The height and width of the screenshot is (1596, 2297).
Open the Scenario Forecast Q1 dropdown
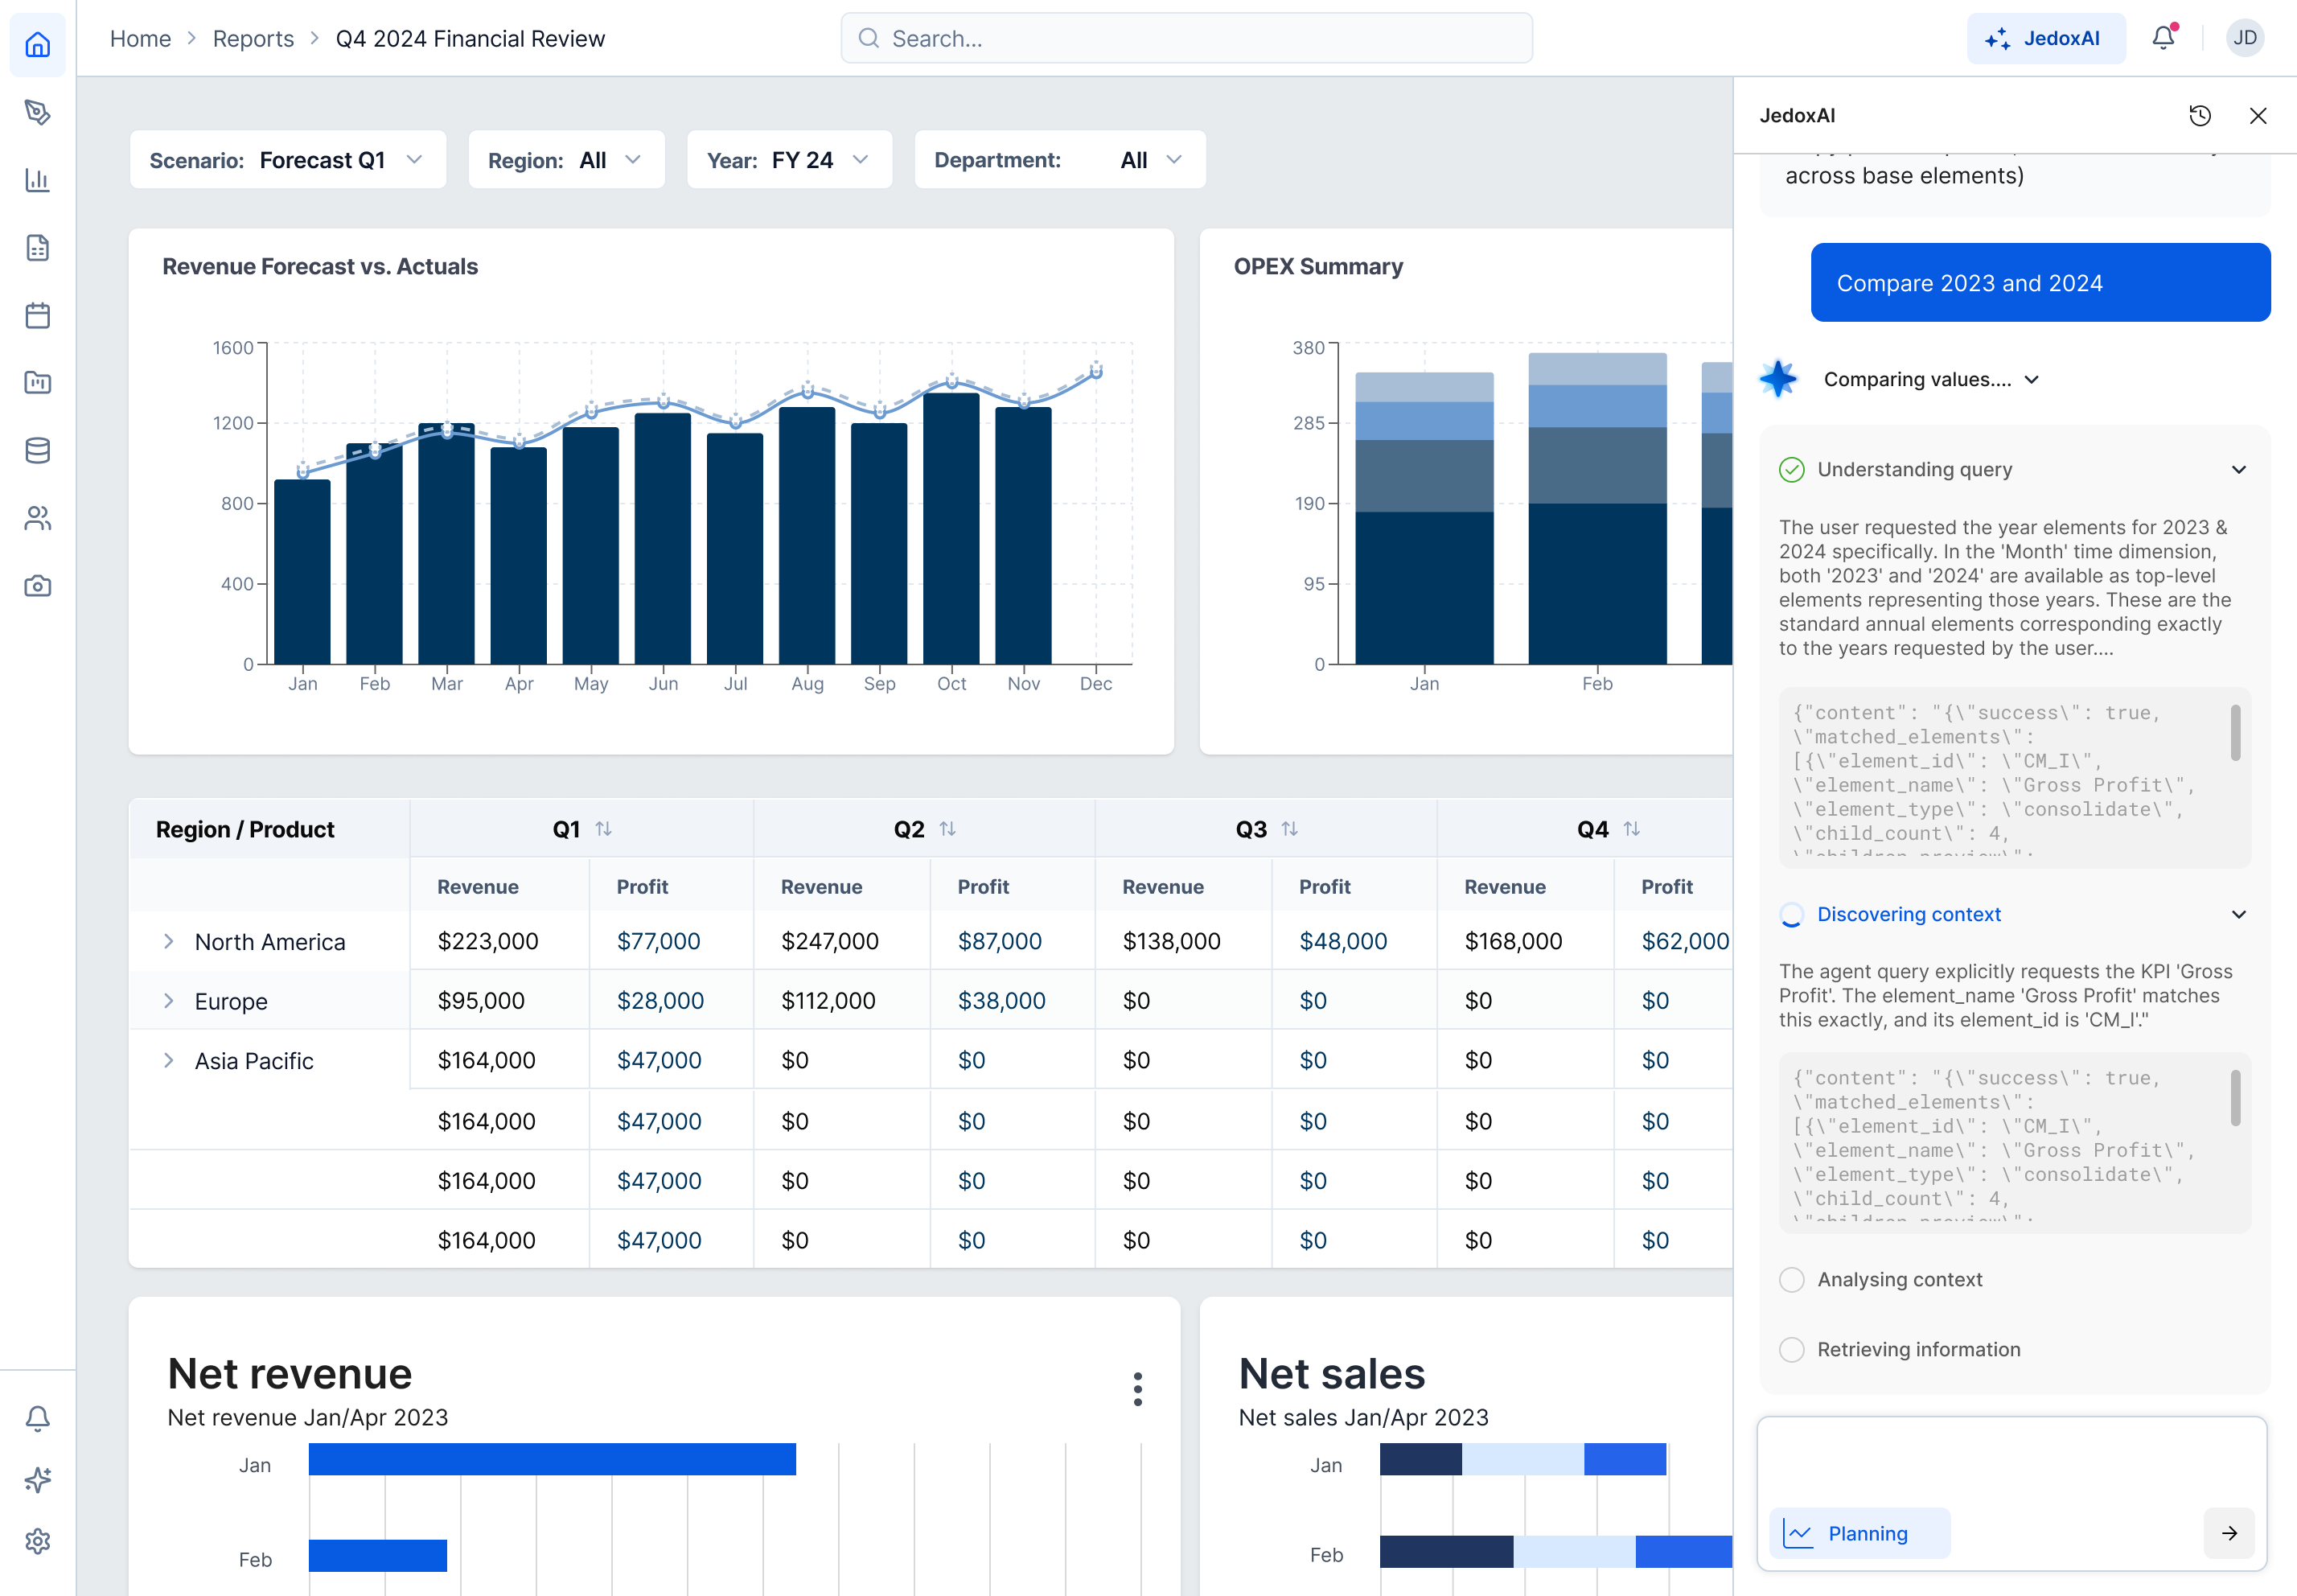point(288,160)
